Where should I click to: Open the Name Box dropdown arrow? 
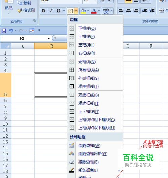(49, 39)
